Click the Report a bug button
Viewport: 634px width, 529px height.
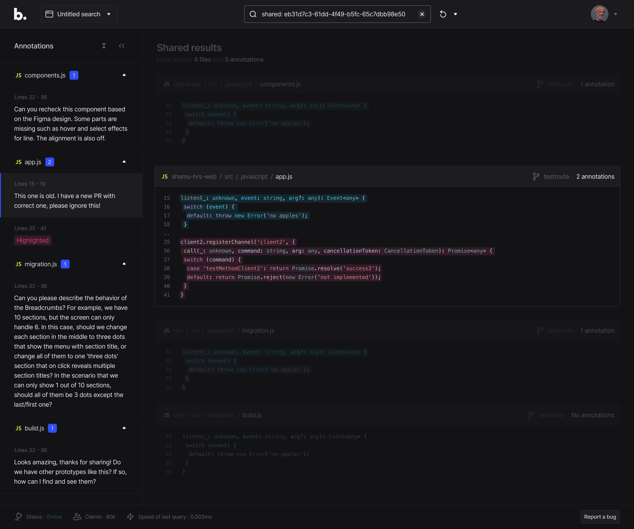(x=600, y=517)
